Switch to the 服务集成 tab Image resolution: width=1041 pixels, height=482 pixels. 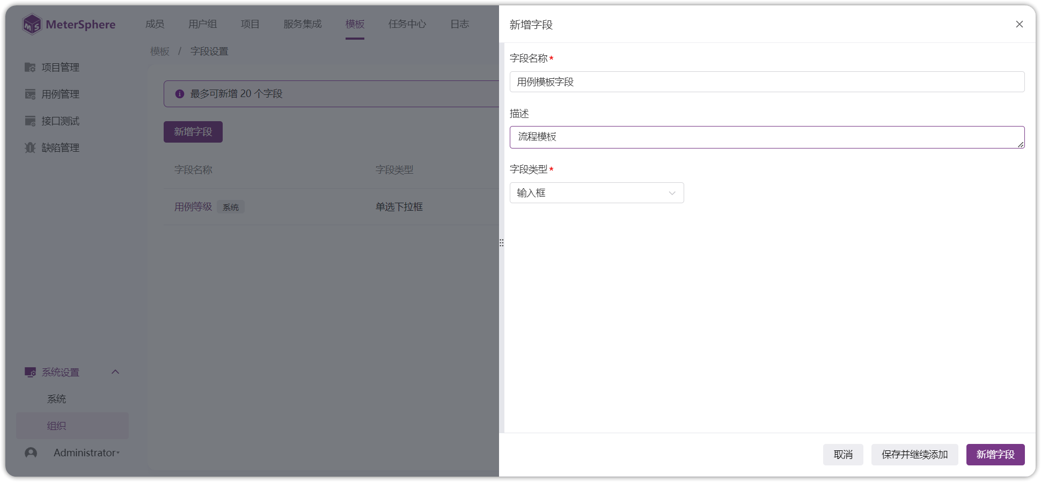303,24
